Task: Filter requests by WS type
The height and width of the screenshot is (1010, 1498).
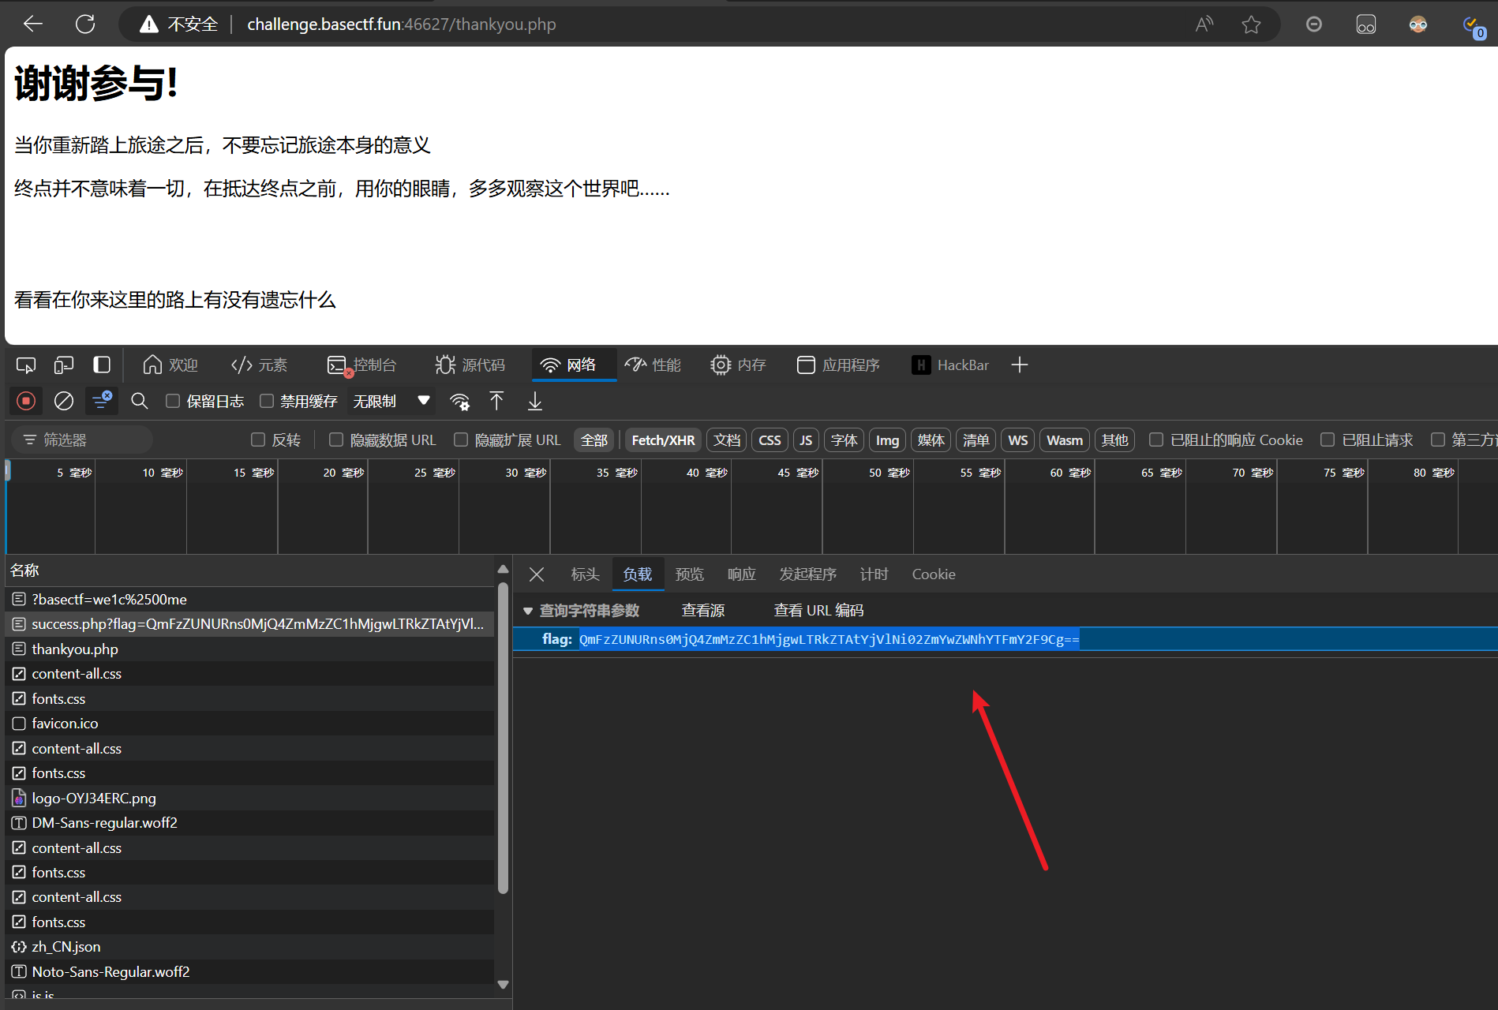Action: 1018,440
